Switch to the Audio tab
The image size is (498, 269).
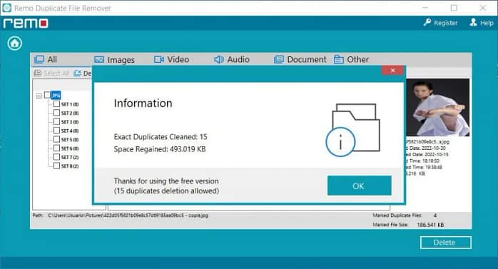(x=232, y=59)
